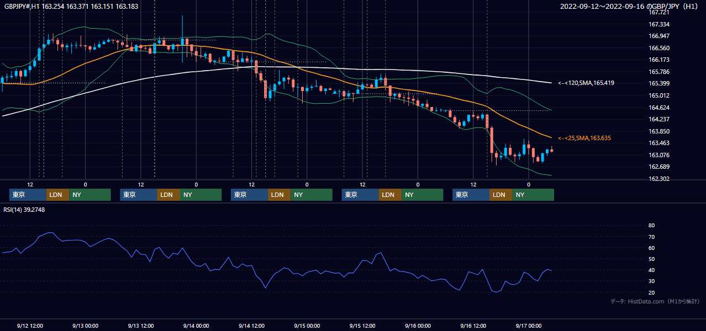Click the 9/15 00:00 time axis label
706x331 pixels.
pos(307,325)
